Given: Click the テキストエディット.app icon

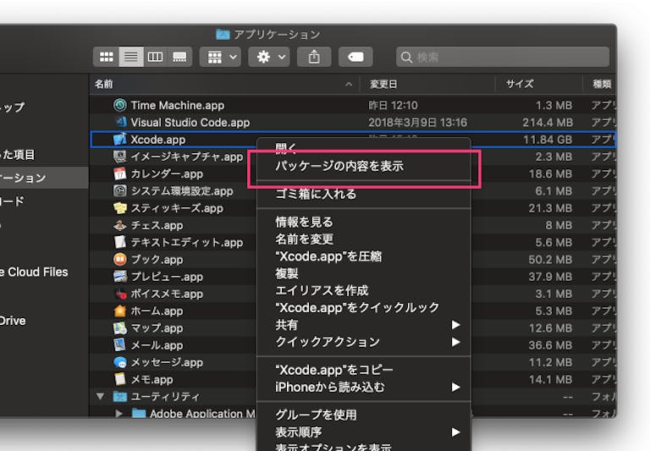Looking at the screenshot, I should 120,242.
